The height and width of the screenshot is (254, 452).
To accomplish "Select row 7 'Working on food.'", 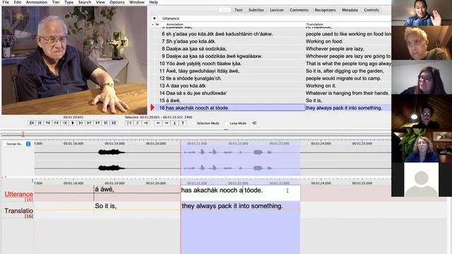I will 271,42.
